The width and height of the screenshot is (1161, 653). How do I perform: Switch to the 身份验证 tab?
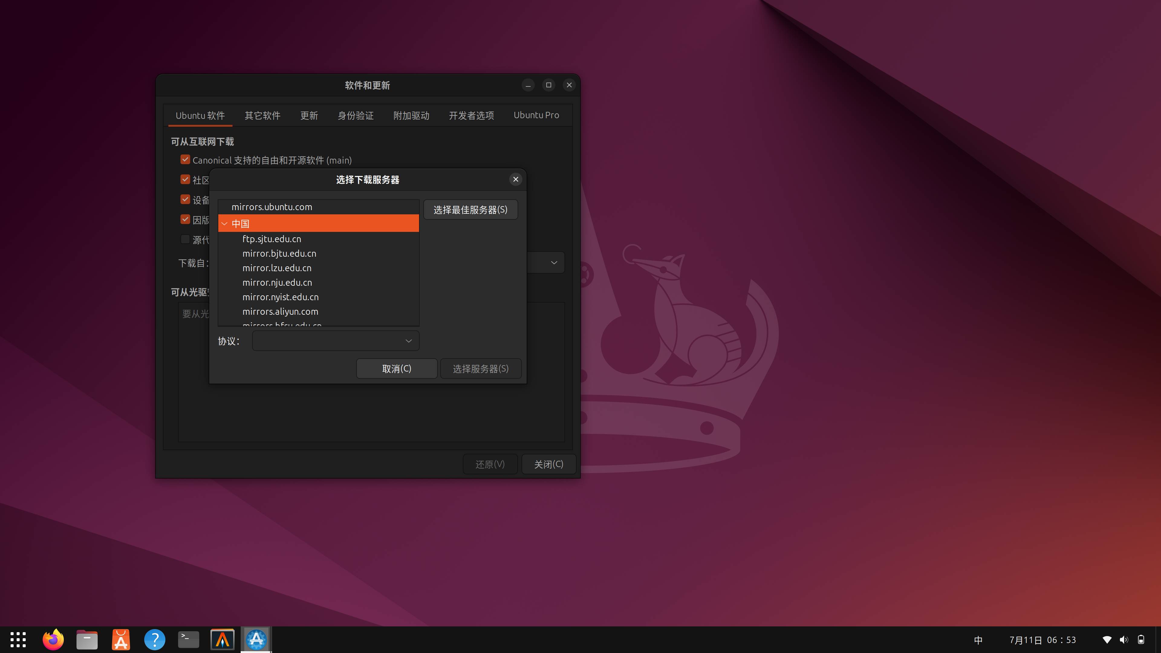point(356,115)
